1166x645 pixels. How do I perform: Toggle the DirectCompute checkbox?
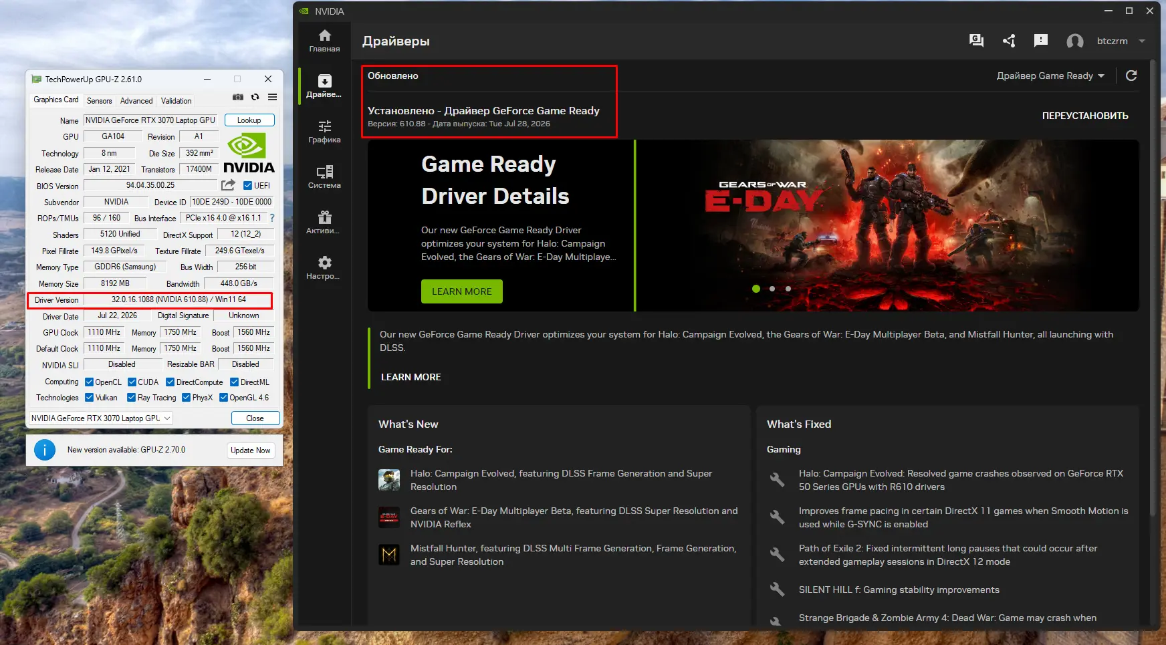click(170, 382)
